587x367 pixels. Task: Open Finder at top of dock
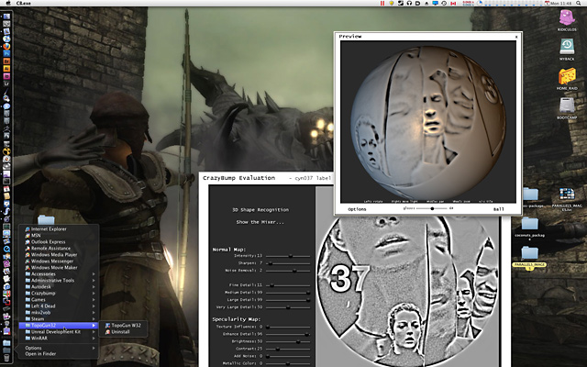[6, 17]
